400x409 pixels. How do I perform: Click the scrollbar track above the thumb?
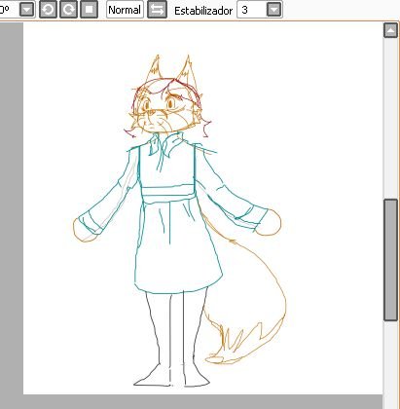coord(390,118)
